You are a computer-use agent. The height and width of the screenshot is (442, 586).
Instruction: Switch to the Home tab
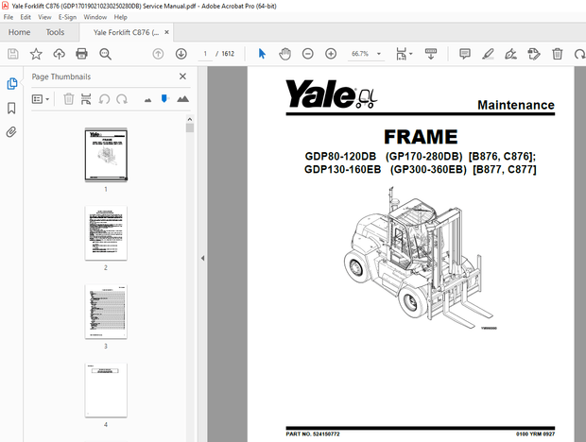[20, 32]
